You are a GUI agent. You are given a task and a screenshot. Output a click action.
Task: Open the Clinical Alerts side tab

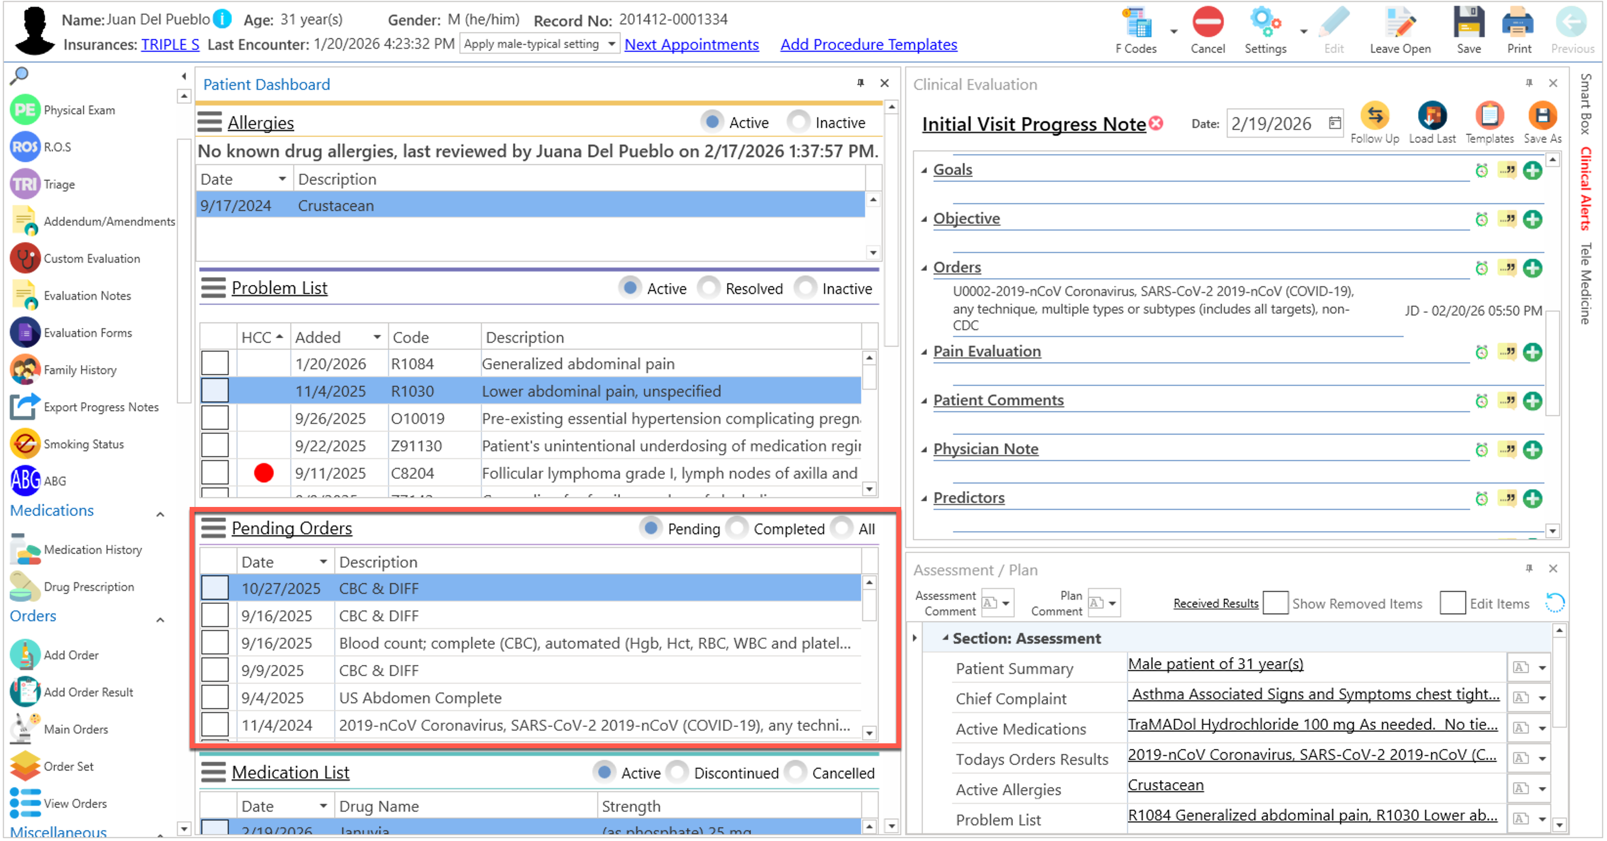coord(1585,189)
